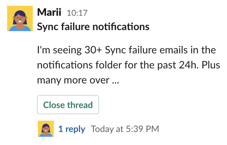Click the Today at 5:39 PM text
The width and height of the screenshot is (227, 145).
(x=125, y=129)
